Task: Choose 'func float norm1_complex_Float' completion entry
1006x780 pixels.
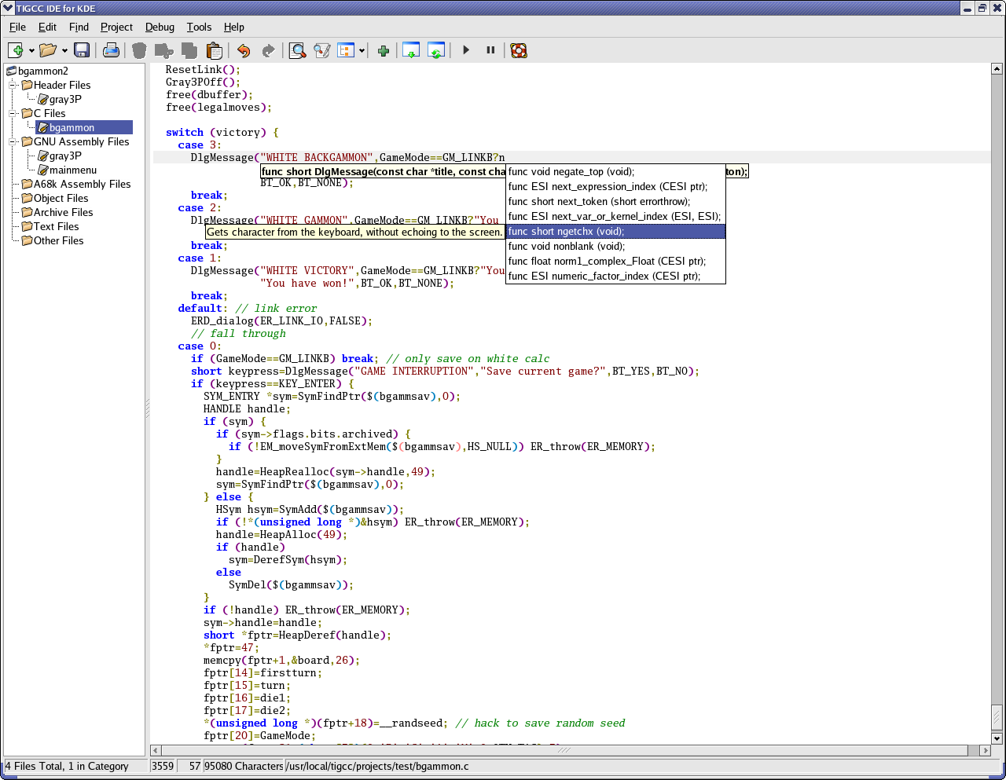Action: pyautogui.click(x=615, y=261)
